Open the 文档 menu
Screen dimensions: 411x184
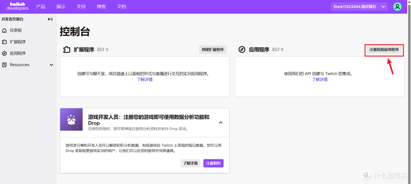122,6
